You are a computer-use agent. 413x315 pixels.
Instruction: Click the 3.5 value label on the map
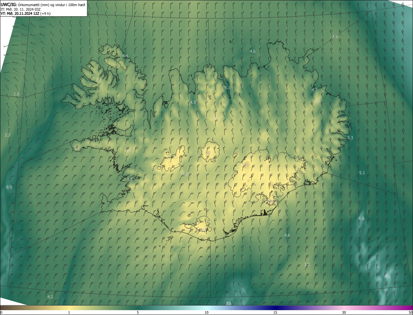16,94
